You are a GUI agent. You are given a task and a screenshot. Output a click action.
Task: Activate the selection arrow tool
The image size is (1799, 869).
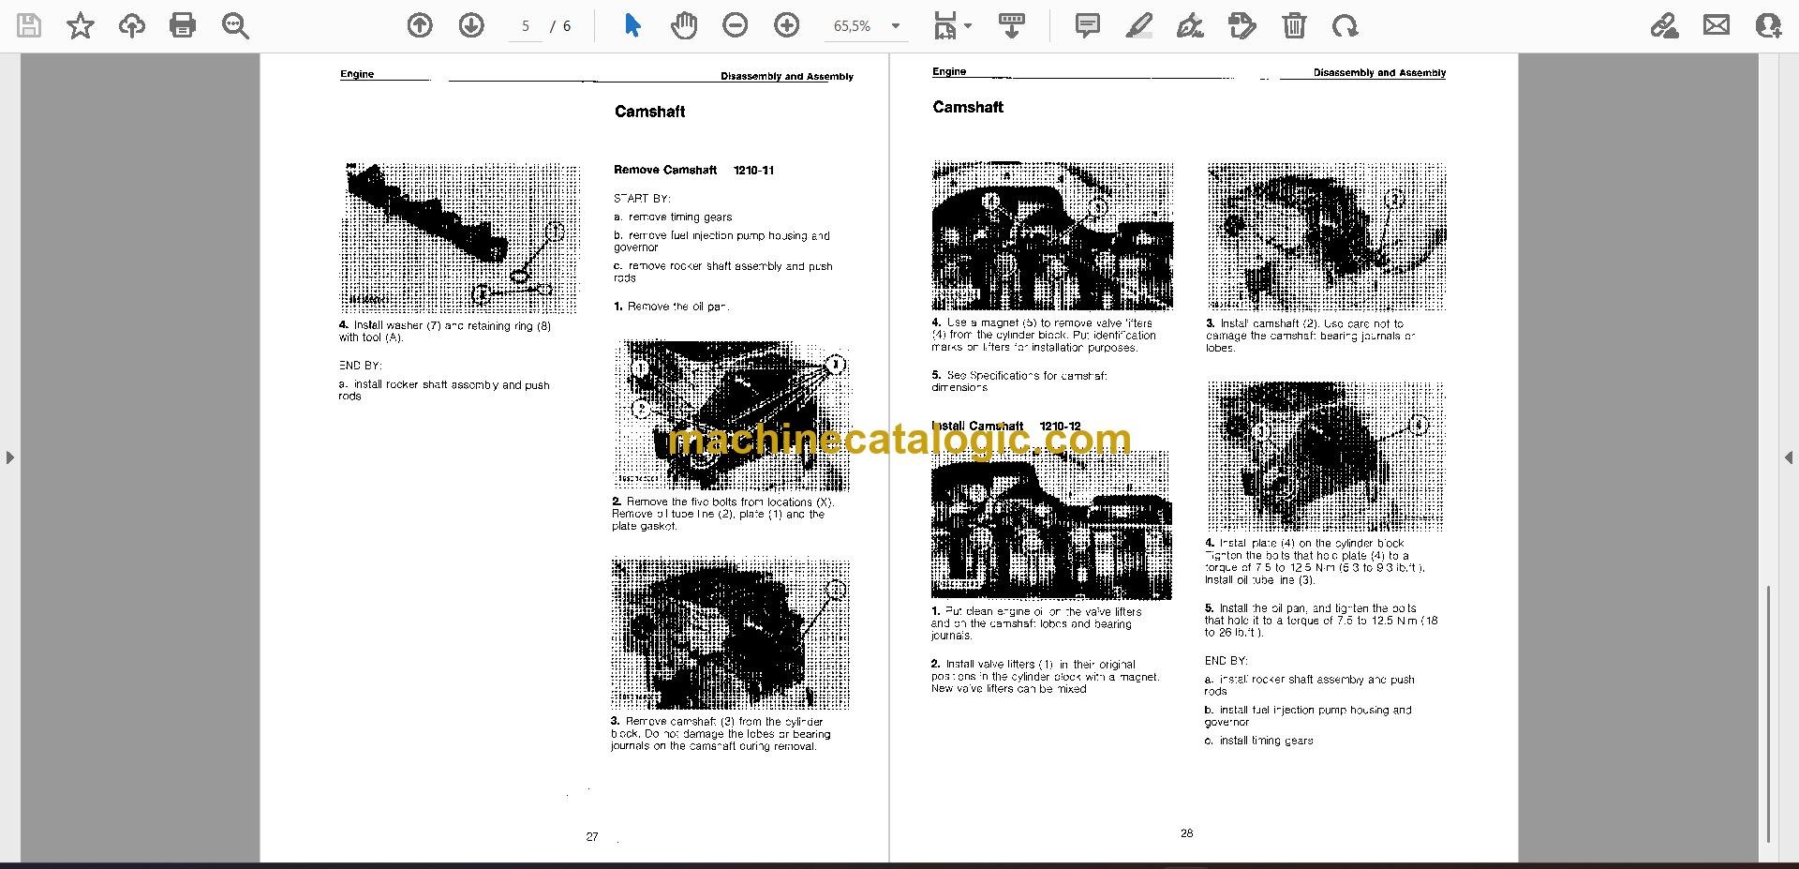click(x=632, y=26)
